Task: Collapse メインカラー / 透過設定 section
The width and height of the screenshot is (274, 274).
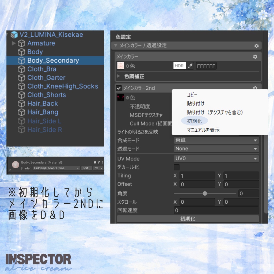Action: pyautogui.click(x=116, y=45)
